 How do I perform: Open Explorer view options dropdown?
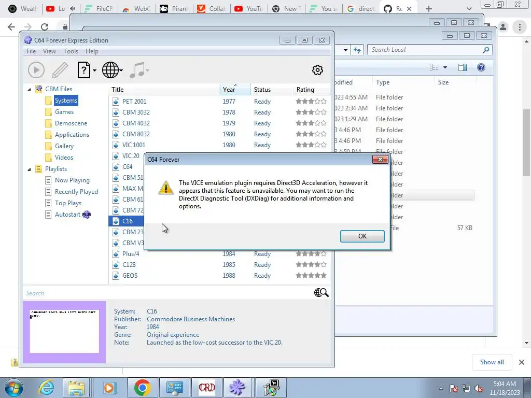tap(445, 67)
